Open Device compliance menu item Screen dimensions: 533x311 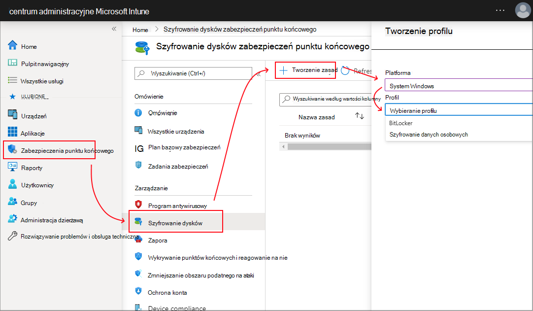(x=177, y=308)
